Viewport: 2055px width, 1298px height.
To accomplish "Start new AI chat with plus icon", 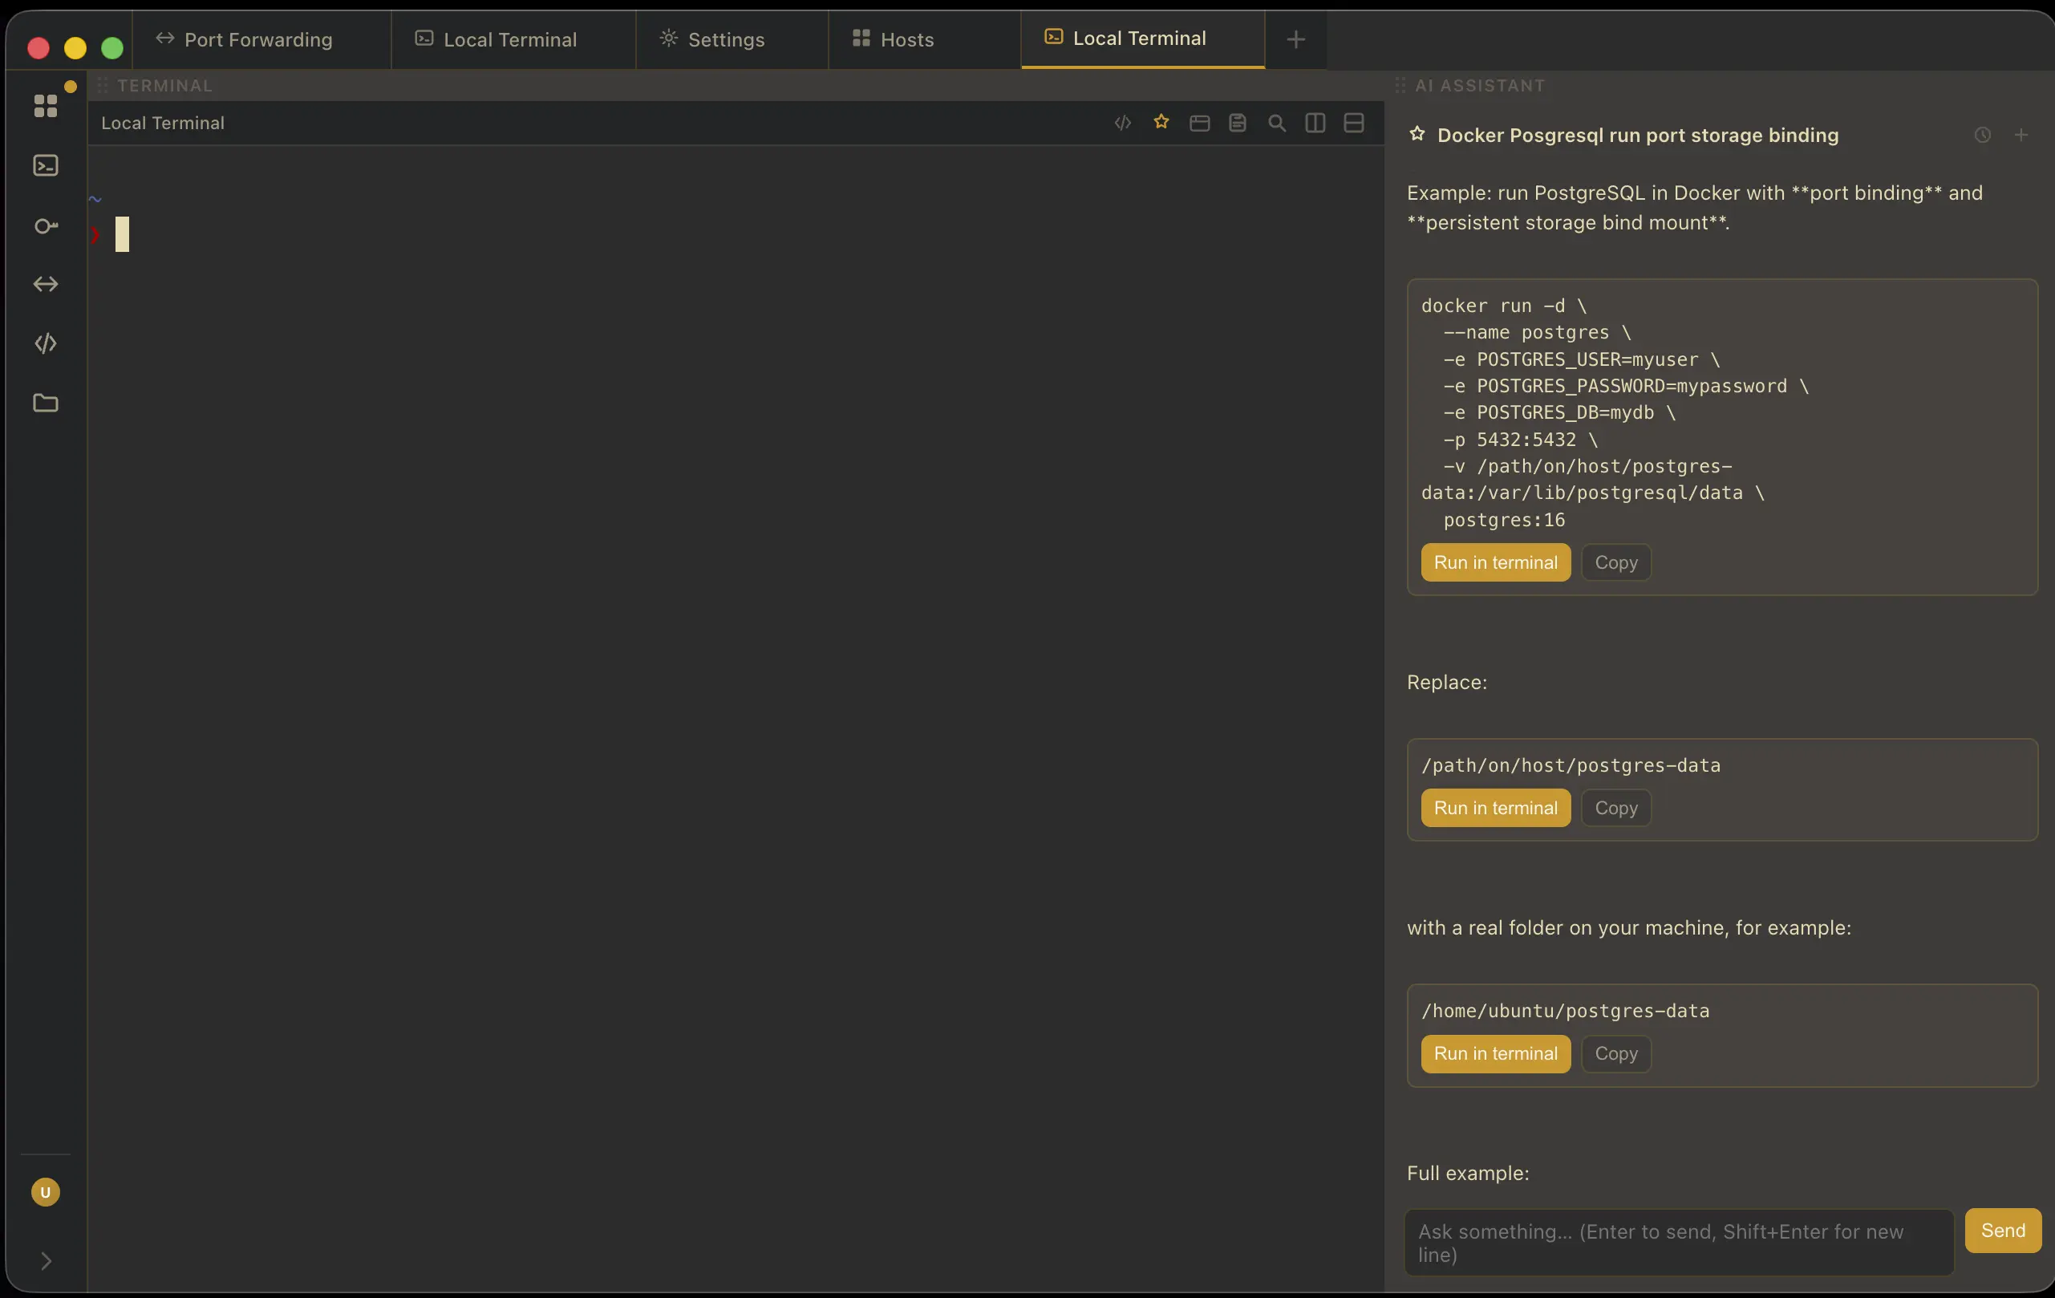I will pyautogui.click(x=2021, y=135).
